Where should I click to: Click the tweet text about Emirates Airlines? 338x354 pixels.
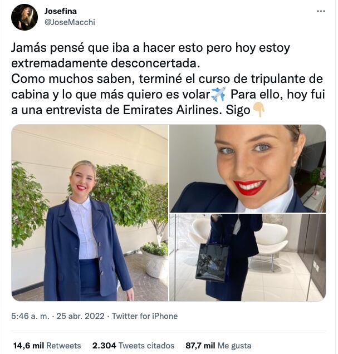(x=168, y=79)
